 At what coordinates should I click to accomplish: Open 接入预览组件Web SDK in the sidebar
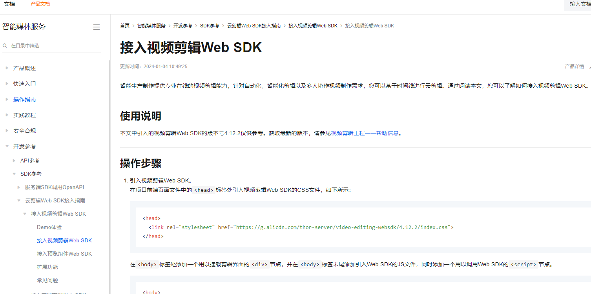[x=64, y=254]
